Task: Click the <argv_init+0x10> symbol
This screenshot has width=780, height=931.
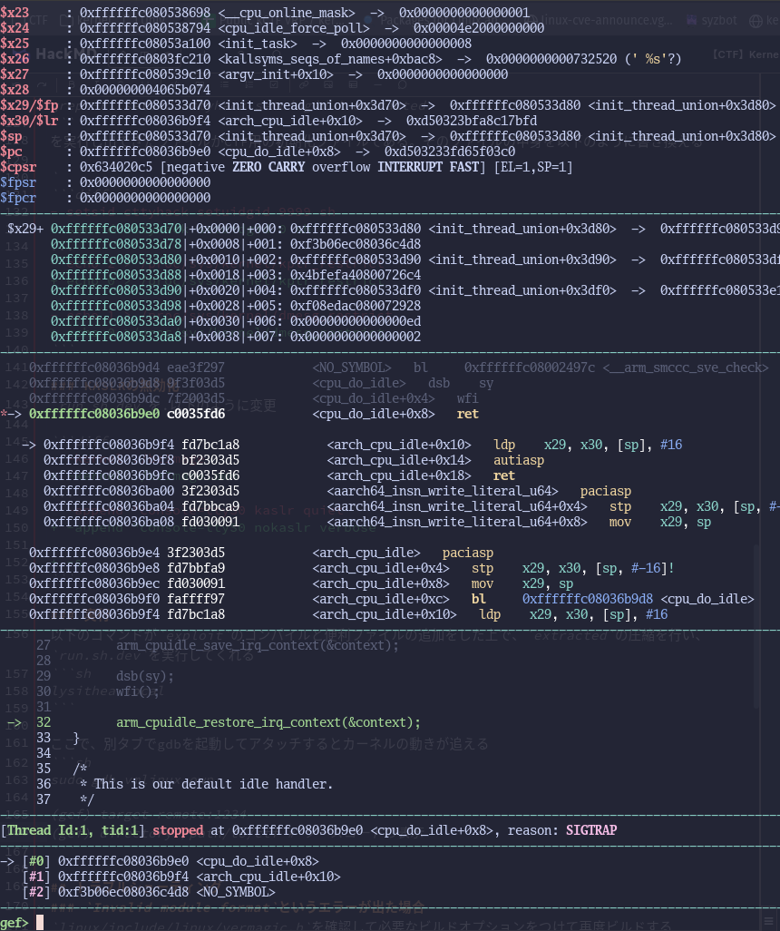Action: [276, 74]
